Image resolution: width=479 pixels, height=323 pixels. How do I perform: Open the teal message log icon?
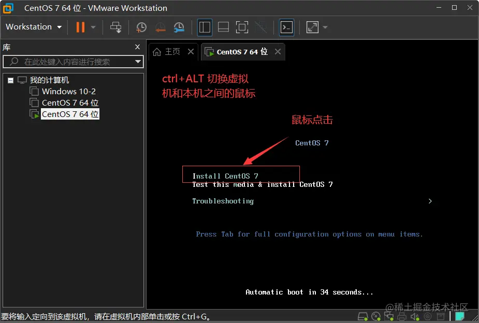(x=460, y=316)
